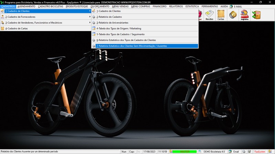
Task: Click the gold coin toolbar icon
Action: coord(233,15)
